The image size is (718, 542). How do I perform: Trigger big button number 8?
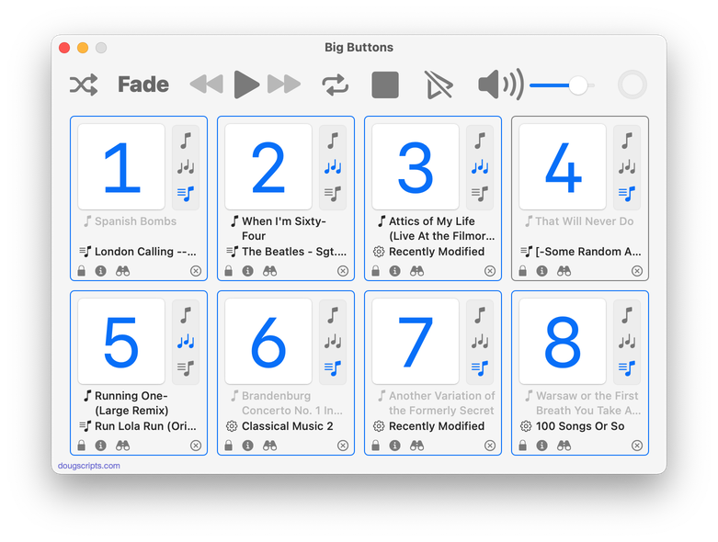click(563, 341)
